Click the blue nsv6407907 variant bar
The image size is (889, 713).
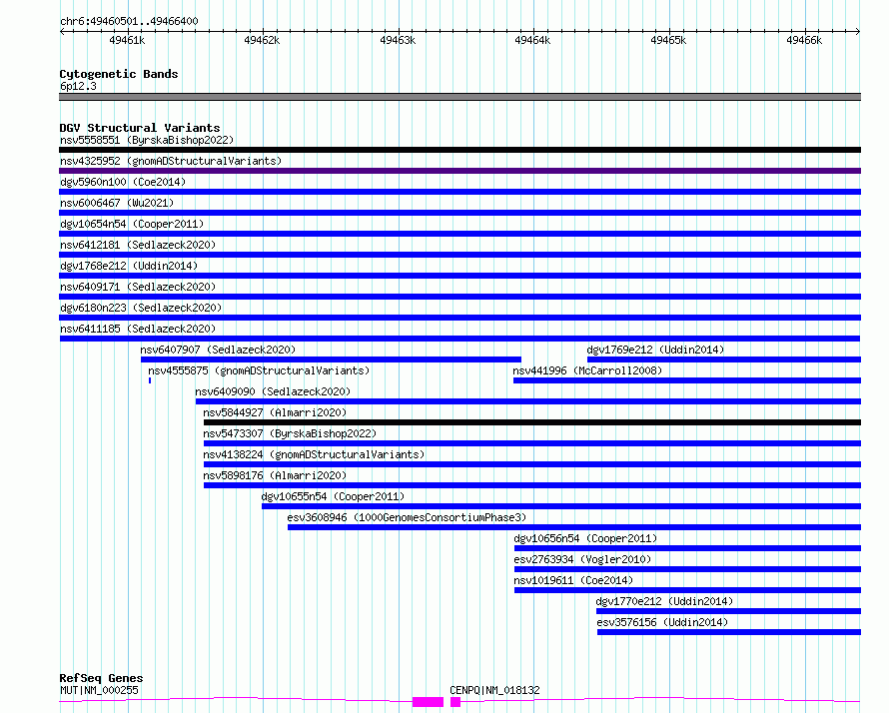coord(331,359)
